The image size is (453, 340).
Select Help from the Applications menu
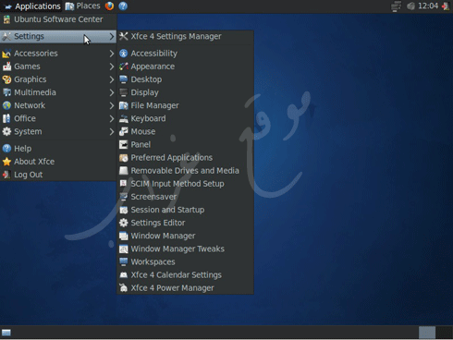pos(58,149)
